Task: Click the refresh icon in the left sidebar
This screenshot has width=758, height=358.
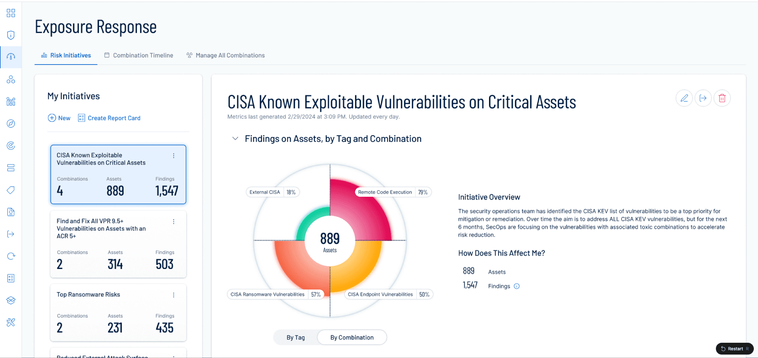Action: pos(11,256)
